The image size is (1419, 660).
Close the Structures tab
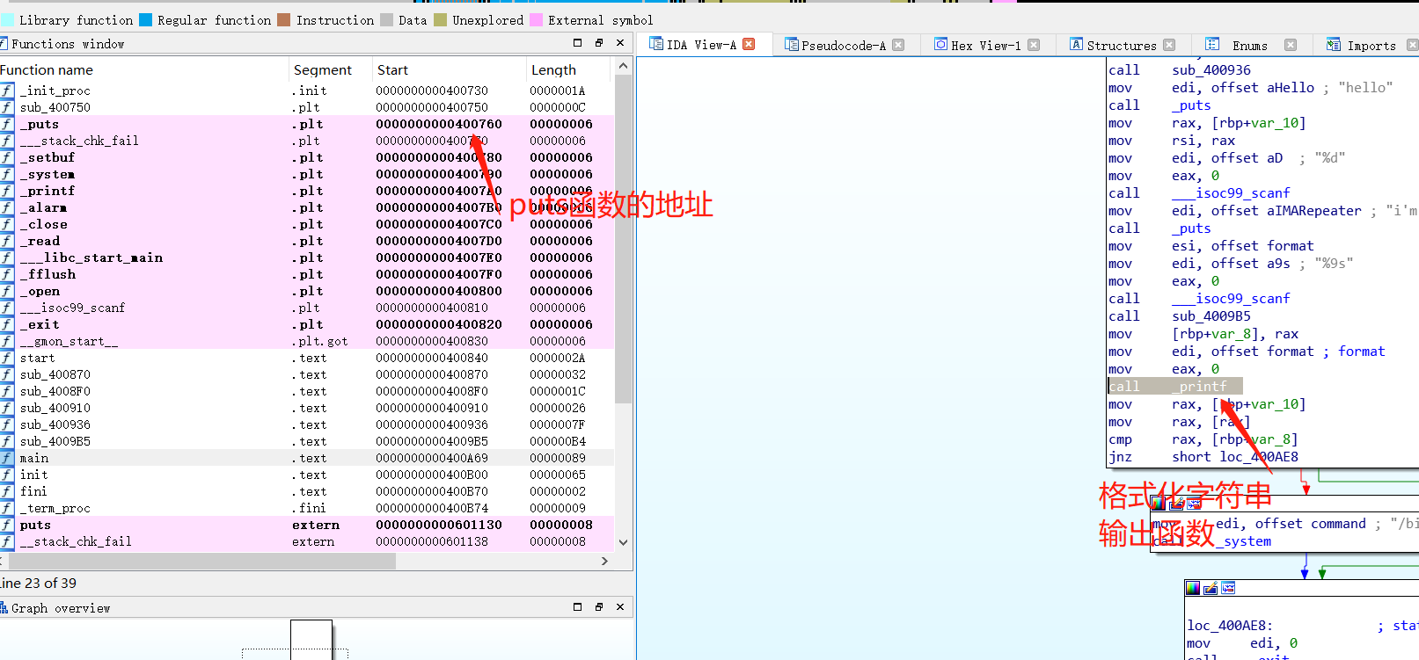click(x=1169, y=45)
